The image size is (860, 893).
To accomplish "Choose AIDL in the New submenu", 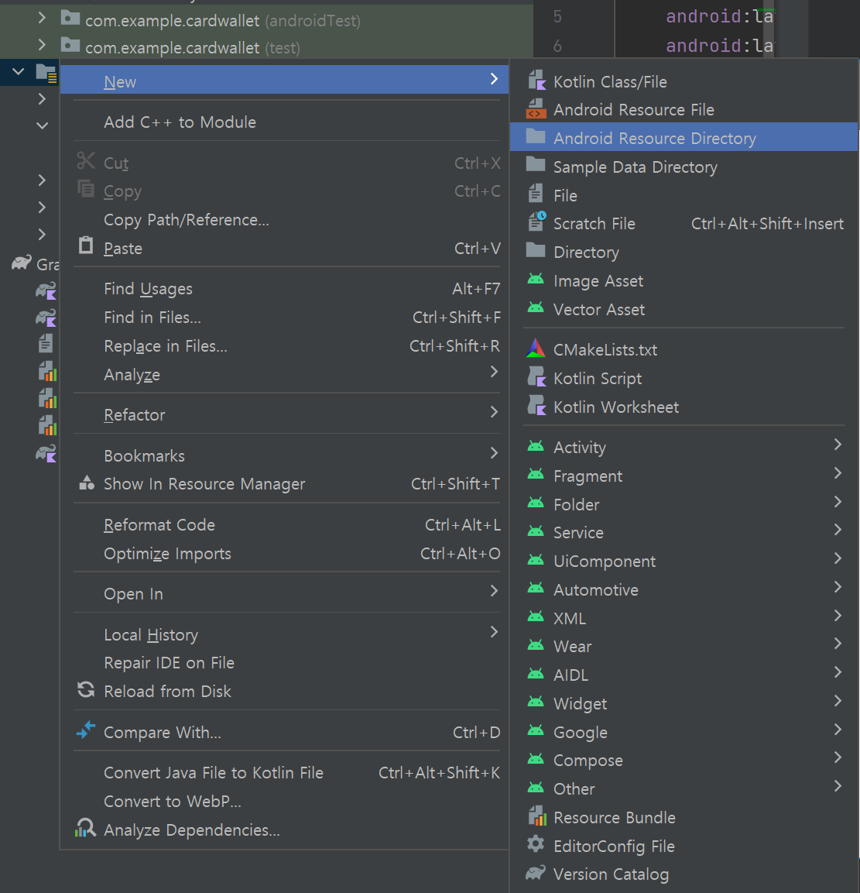I will click(x=684, y=675).
